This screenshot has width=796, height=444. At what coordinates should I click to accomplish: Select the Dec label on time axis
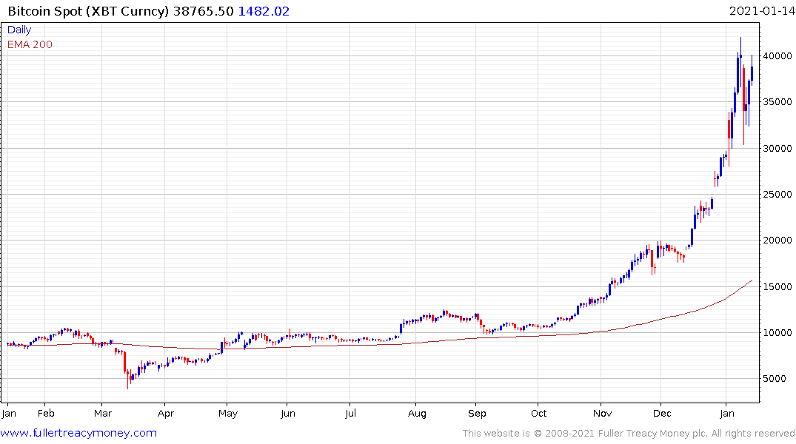tap(663, 414)
